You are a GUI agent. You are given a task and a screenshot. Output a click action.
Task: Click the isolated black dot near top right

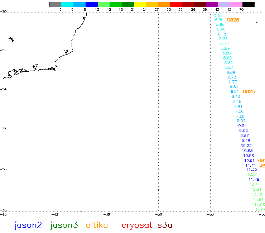point(257,22)
